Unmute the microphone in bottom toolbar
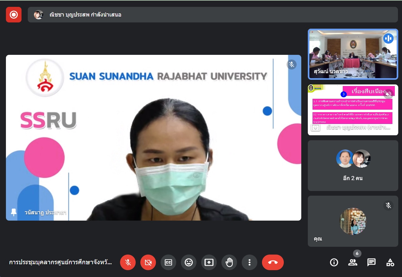 [128, 262]
